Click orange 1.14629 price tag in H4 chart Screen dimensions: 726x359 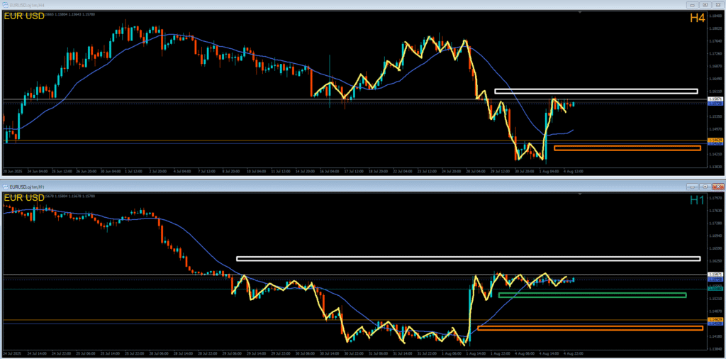715,140
